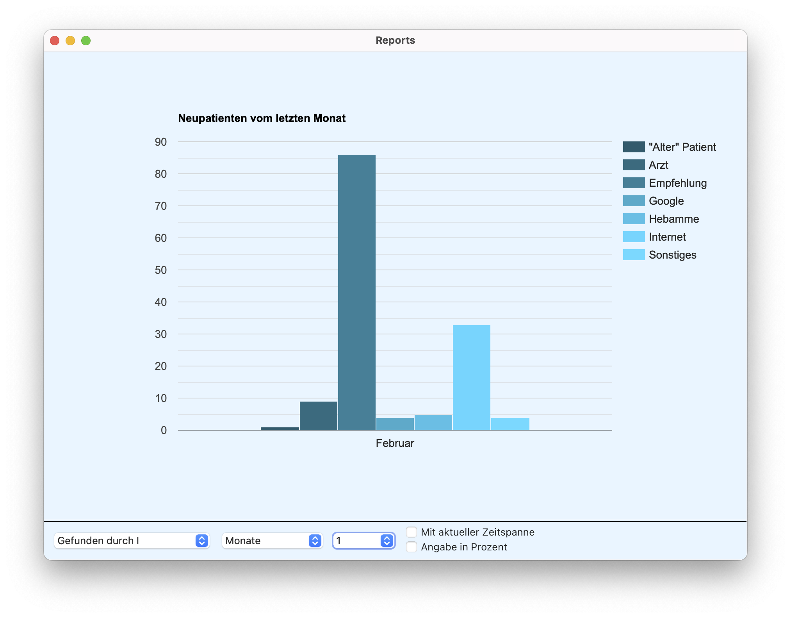Viewport: 791px width, 618px height.
Task: Click the Hebamme legend swatch
Action: [633, 219]
